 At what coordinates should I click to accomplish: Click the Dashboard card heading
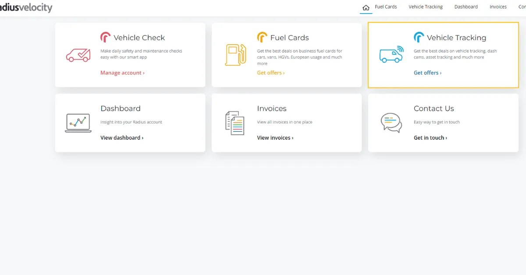[x=121, y=109]
